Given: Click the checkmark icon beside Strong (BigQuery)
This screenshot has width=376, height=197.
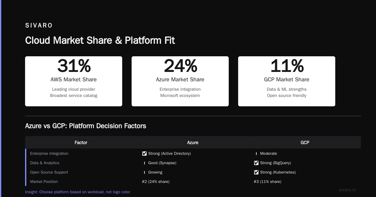Looking at the screenshot, I should pos(256,163).
